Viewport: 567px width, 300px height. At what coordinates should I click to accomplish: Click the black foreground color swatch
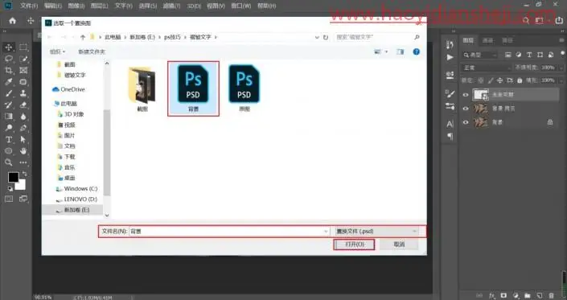14,177
